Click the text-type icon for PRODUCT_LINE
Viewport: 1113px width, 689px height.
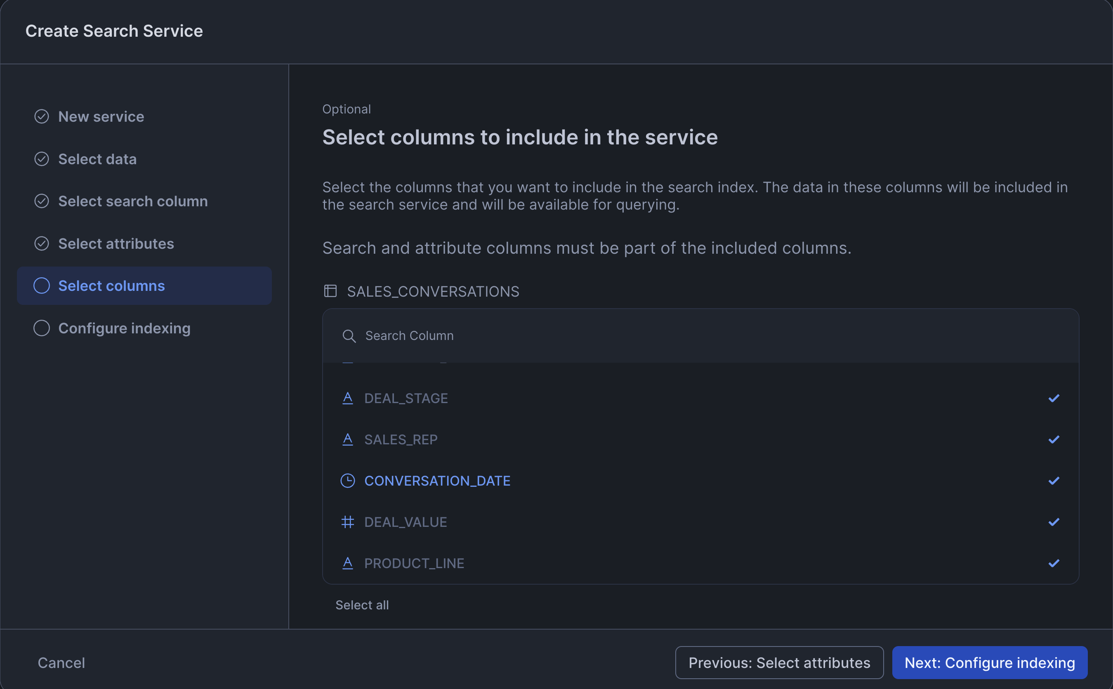(348, 563)
